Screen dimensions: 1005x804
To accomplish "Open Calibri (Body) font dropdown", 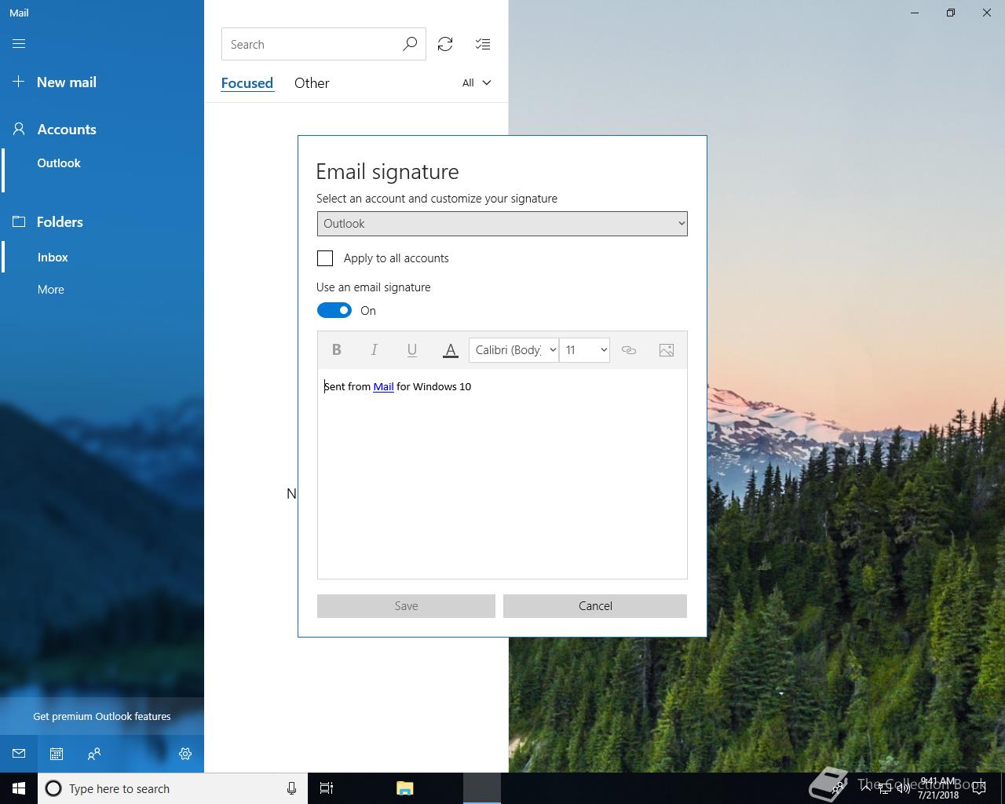I will 513,350.
